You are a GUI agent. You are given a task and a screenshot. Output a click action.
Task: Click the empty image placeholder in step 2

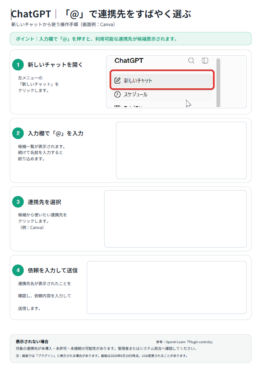pos(181,150)
